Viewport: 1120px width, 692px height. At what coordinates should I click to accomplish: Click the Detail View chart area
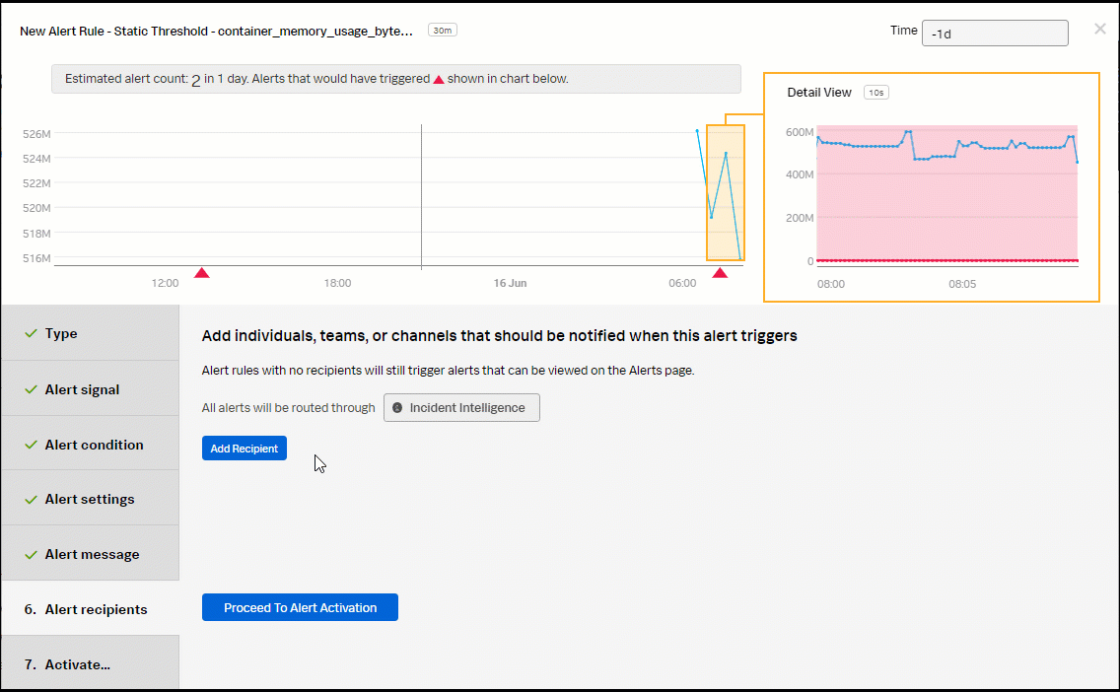[946, 195]
